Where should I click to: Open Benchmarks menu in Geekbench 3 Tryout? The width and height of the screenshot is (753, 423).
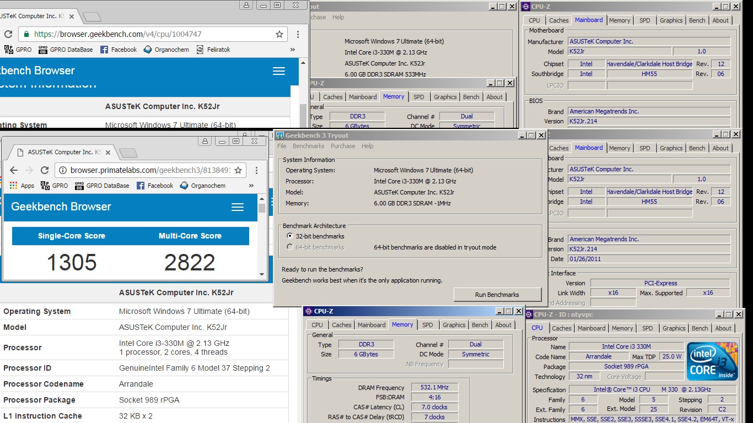click(x=308, y=146)
